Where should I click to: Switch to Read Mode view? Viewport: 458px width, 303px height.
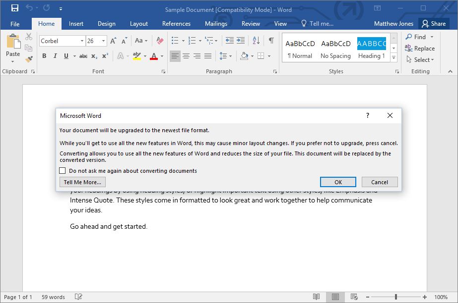(317, 297)
